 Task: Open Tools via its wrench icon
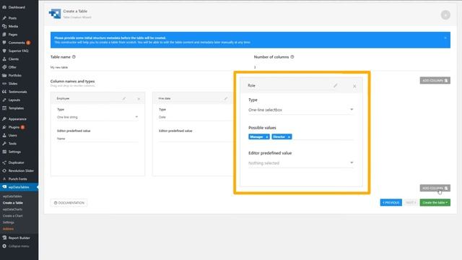[4, 144]
